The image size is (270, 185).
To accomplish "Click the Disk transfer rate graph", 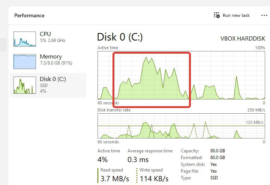I will pos(181,126).
